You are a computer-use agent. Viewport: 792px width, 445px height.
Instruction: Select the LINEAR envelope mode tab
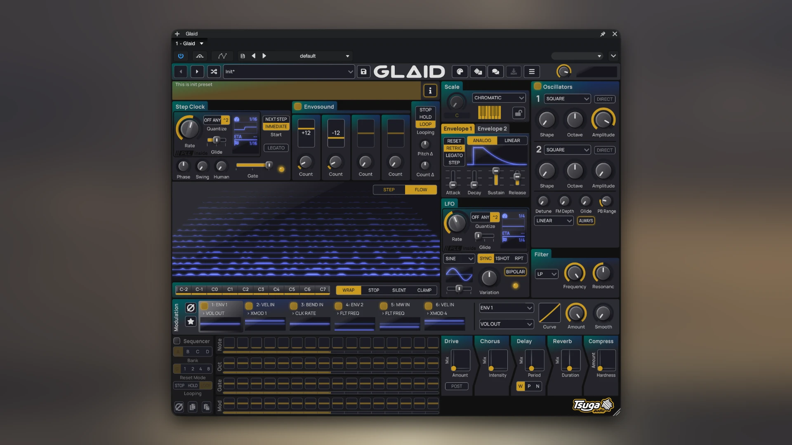[x=512, y=141]
